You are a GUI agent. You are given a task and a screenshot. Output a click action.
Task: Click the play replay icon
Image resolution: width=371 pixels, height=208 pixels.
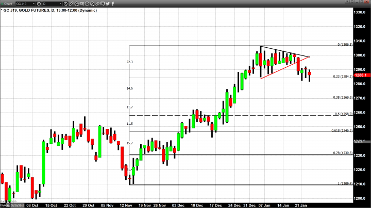coord(87,4)
